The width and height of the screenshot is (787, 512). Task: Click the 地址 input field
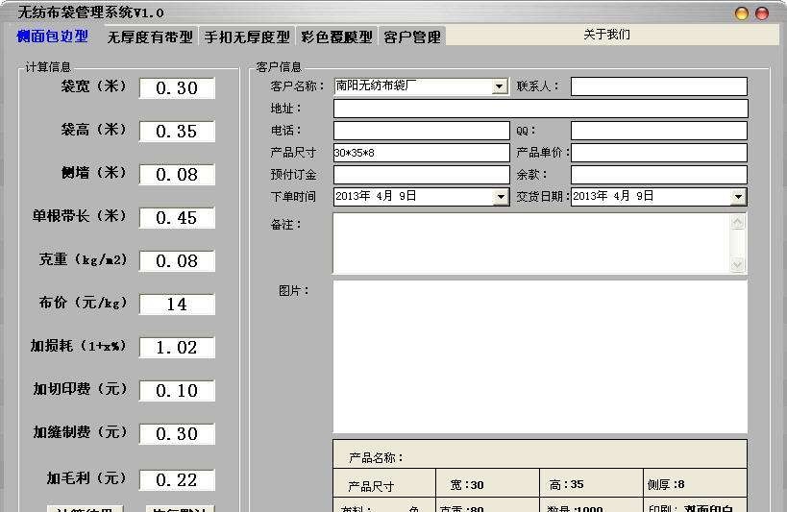(x=539, y=109)
